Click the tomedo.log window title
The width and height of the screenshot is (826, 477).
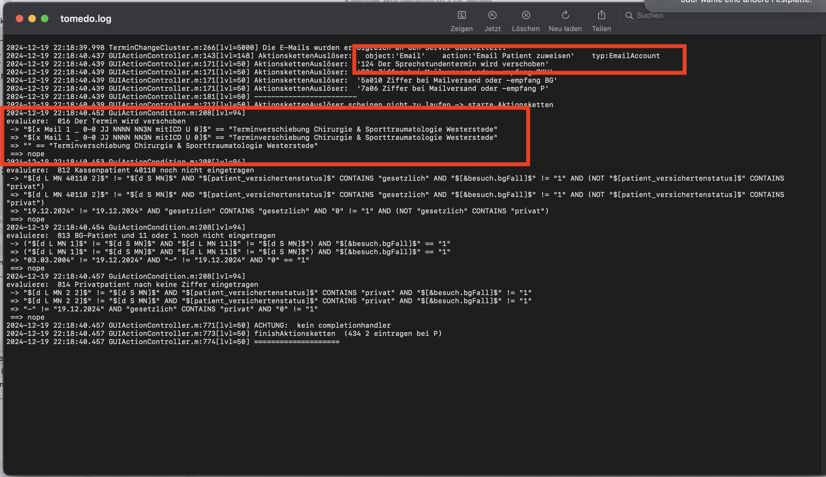click(86, 19)
